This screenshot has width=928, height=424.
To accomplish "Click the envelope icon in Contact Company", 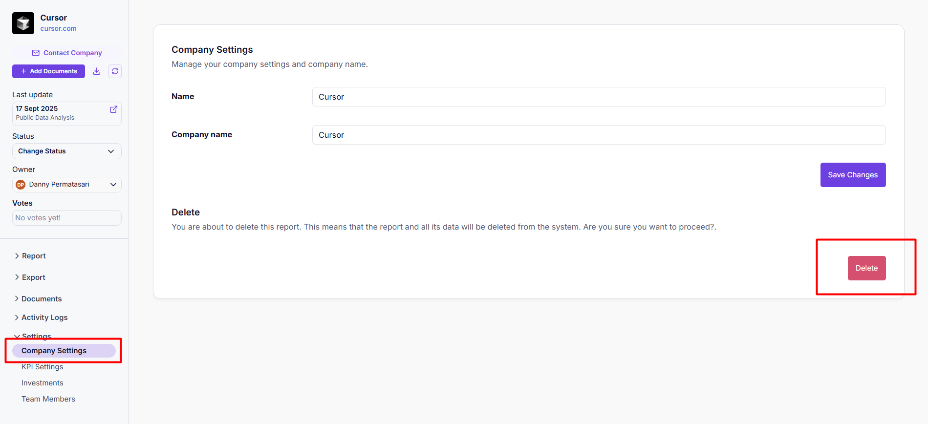I will coord(36,53).
